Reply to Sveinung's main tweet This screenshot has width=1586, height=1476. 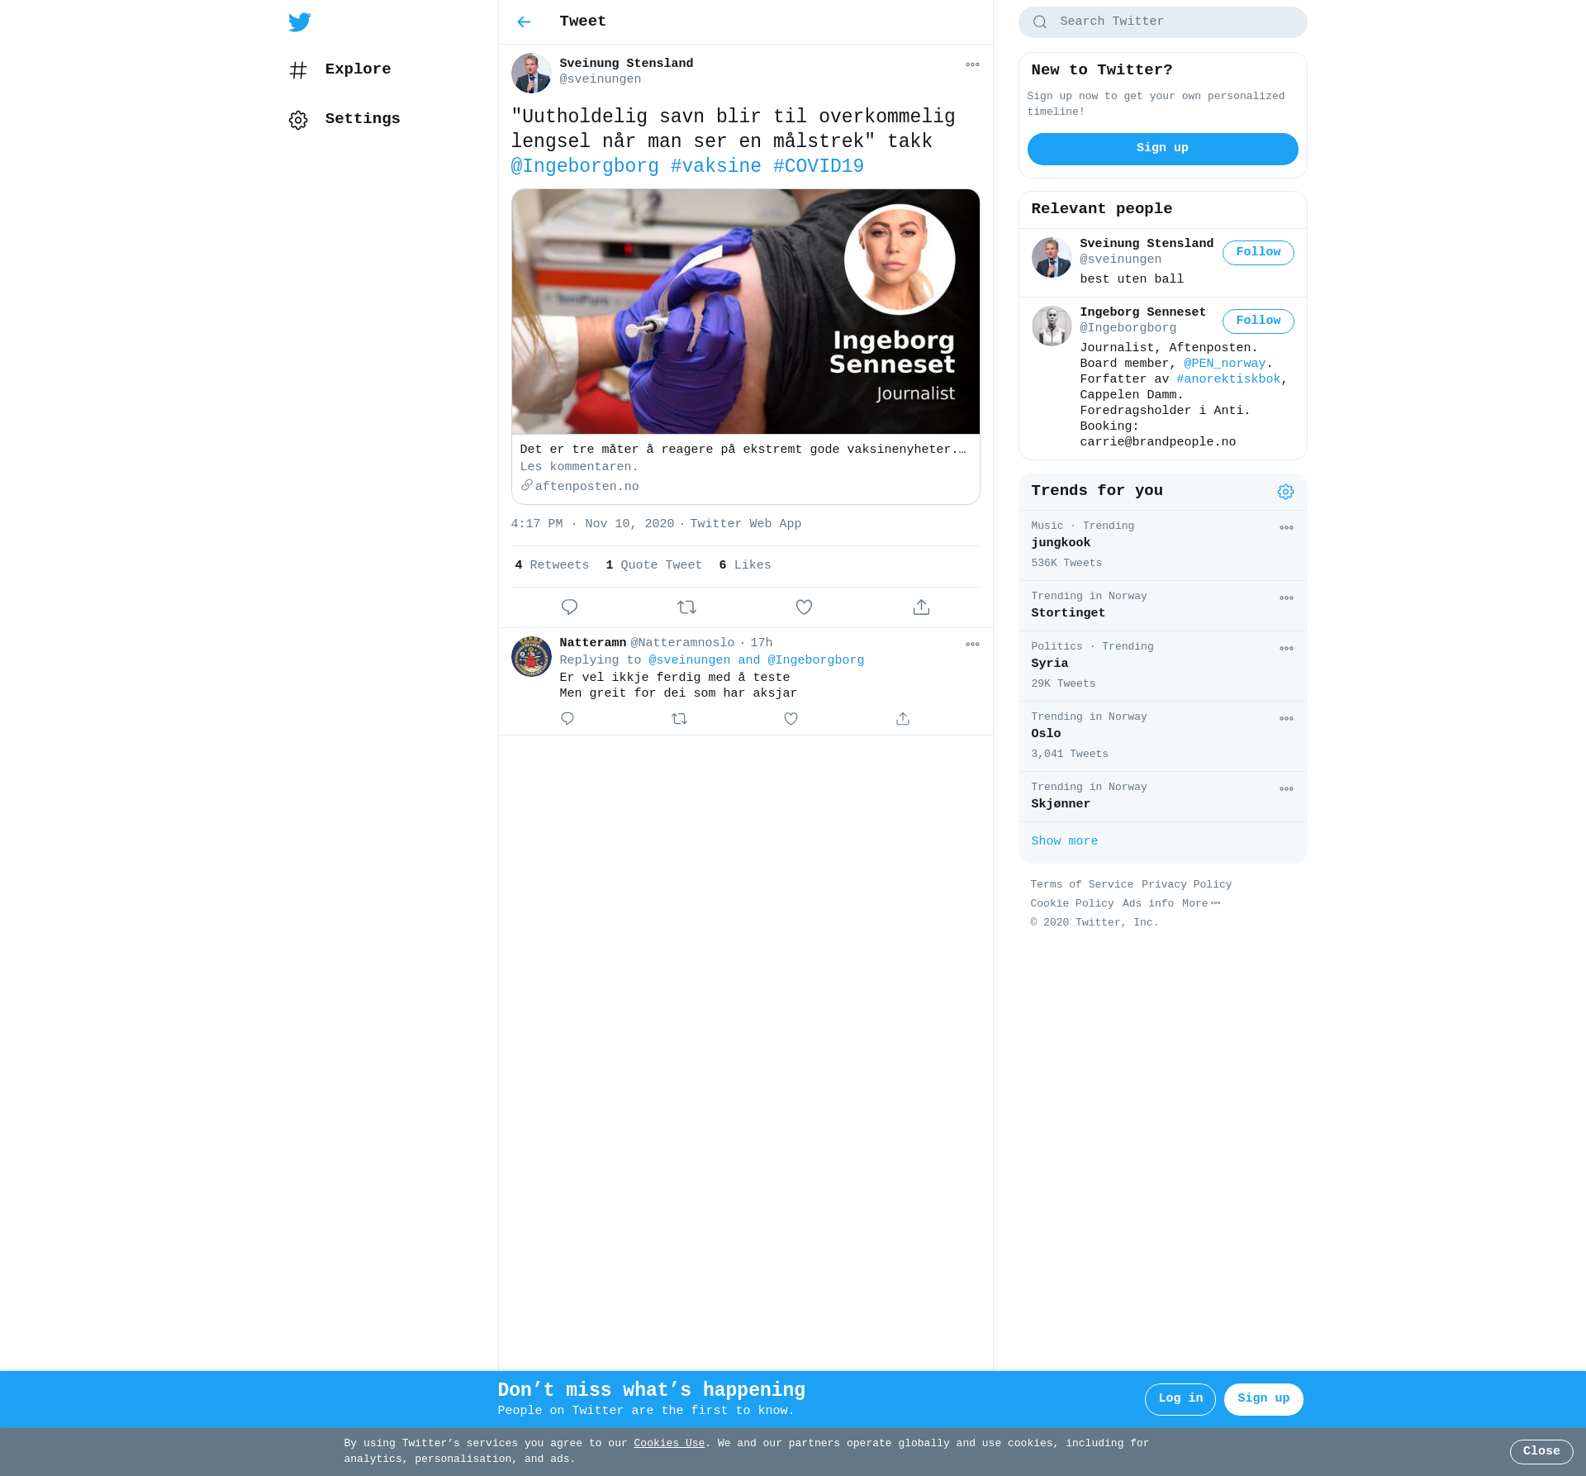click(569, 607)
